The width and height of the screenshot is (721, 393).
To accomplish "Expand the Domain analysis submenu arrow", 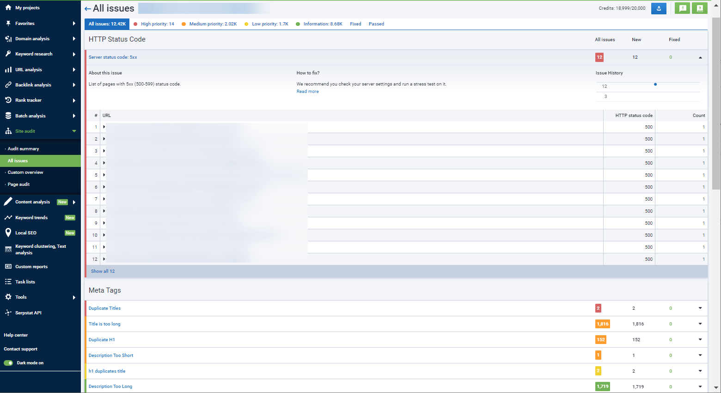I will 74,39.
